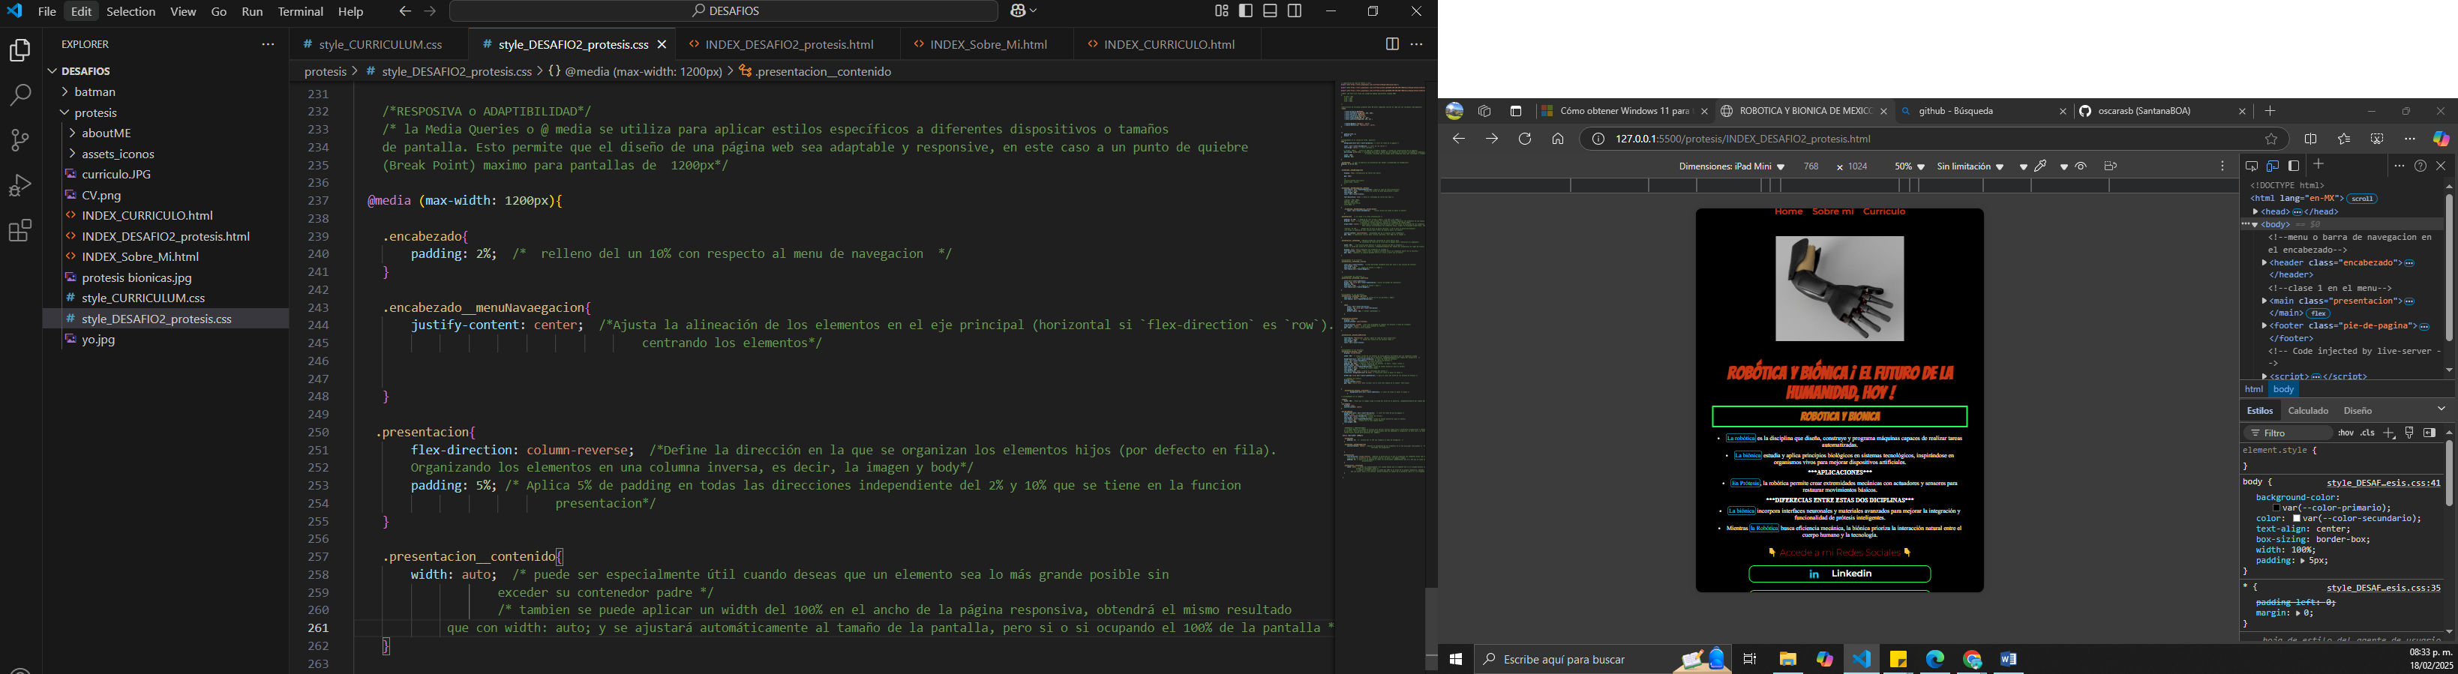Open the Explorer view in VS Code activity bar
This screenshot has width=2458, height=674.
tap(20, 50)
